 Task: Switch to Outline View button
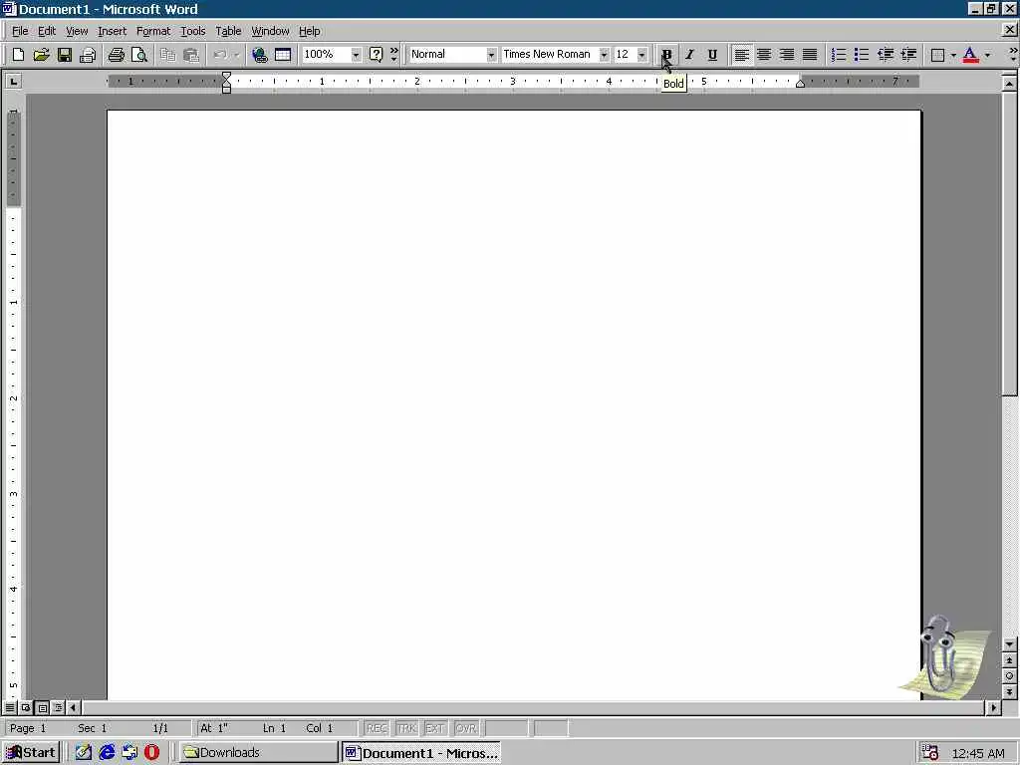click(58, 707)
